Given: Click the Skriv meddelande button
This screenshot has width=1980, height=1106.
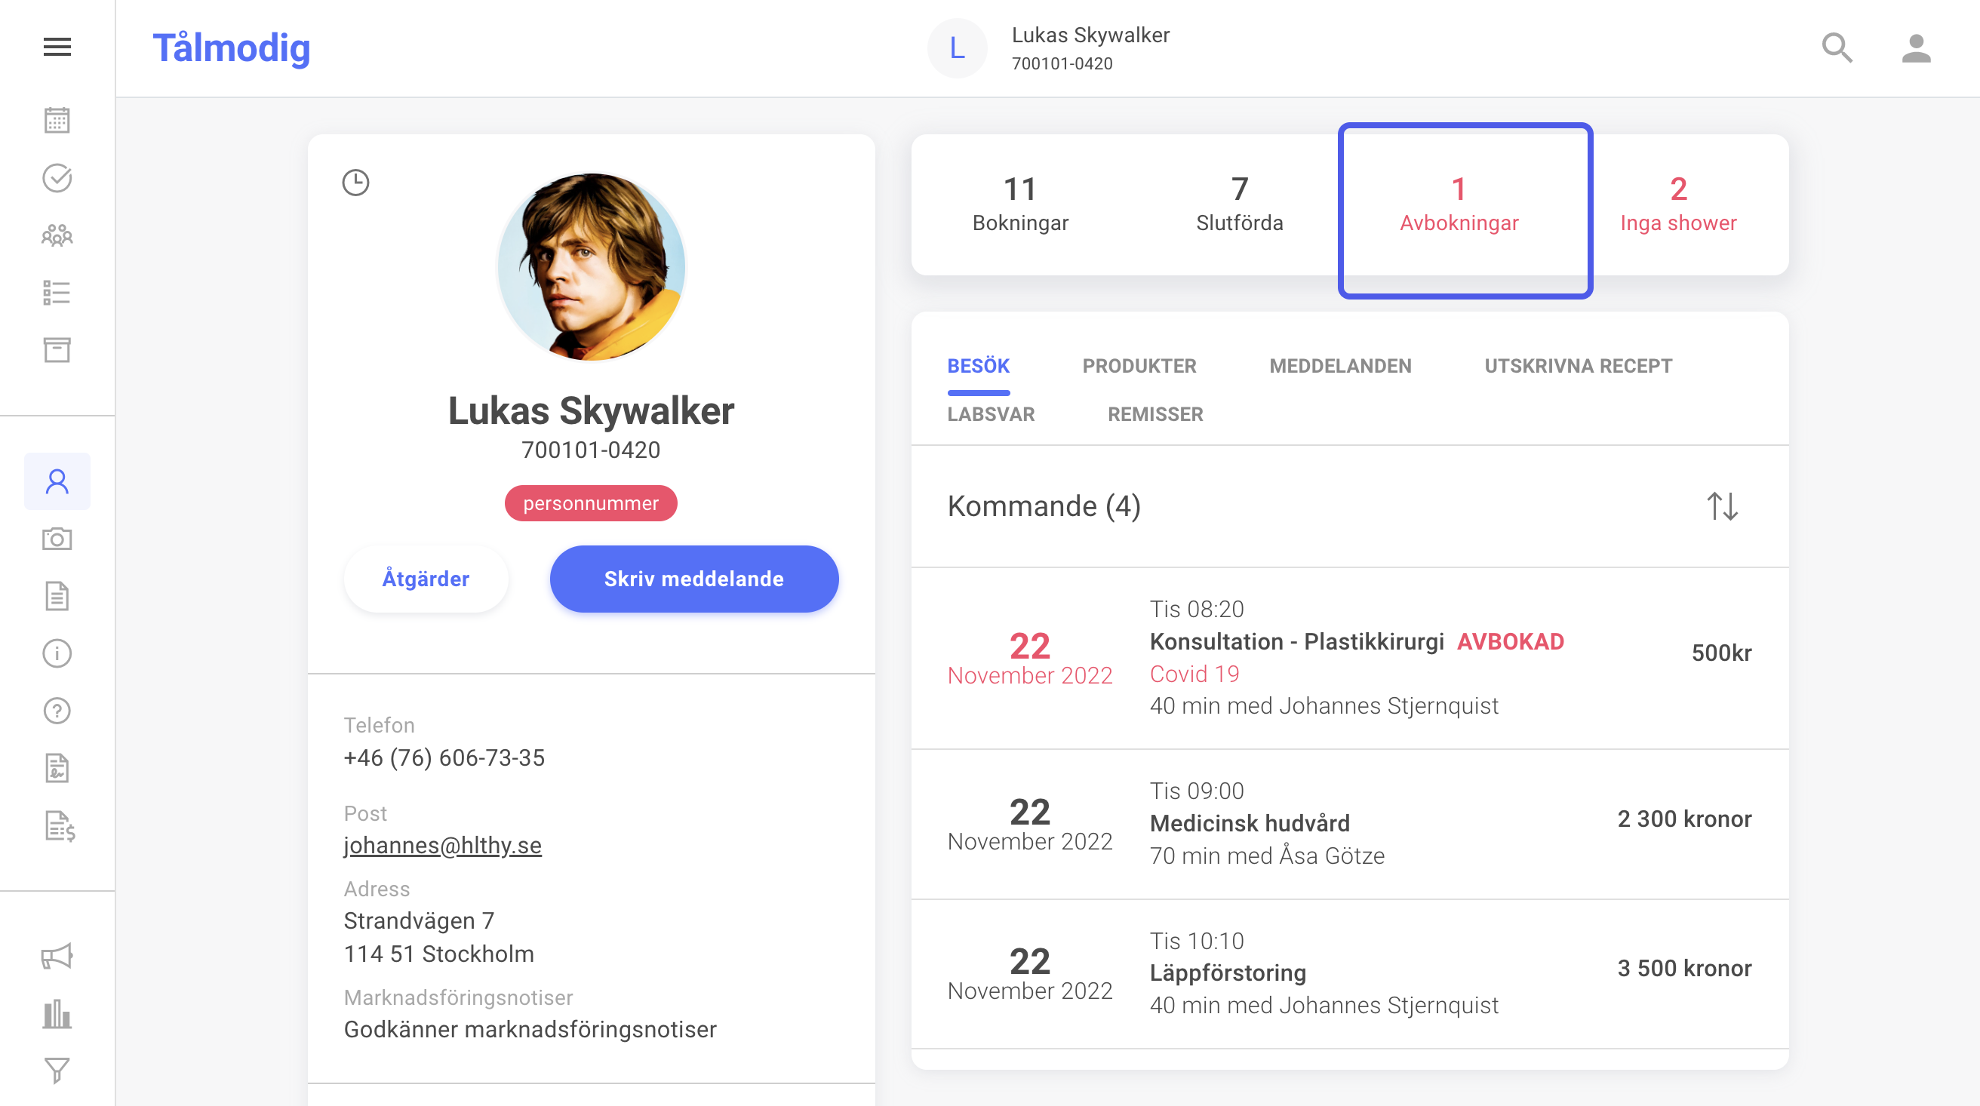Looking at the screenshot, I should [x=693, y=579].
